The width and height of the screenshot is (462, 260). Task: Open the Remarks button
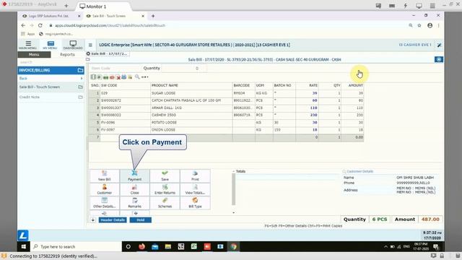135,203
